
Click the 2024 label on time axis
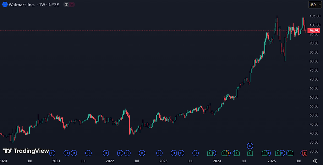coord(217,161)
